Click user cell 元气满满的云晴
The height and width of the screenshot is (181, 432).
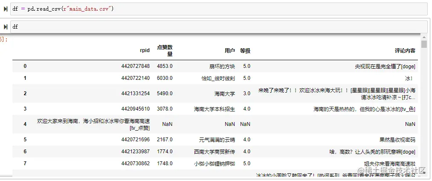[217, 140]
